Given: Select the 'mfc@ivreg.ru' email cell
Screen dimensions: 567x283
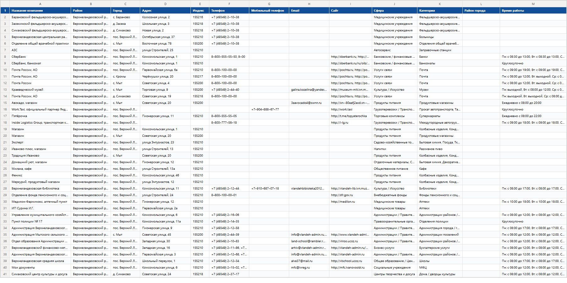Looking at the screenshot, I should pos(309,267).
